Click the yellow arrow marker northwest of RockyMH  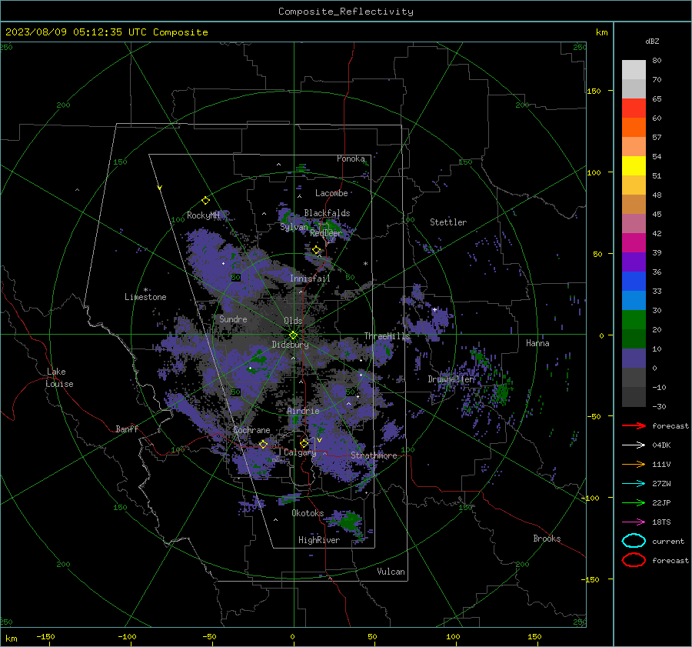pyautogui.click(x=159, y=188)
